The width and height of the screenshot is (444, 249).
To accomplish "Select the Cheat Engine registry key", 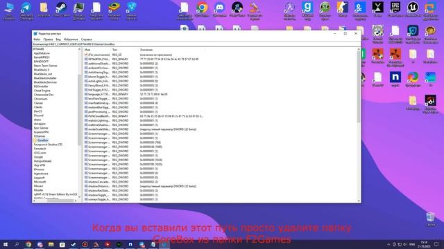I will pyautogui.click(x=42, y=91).
